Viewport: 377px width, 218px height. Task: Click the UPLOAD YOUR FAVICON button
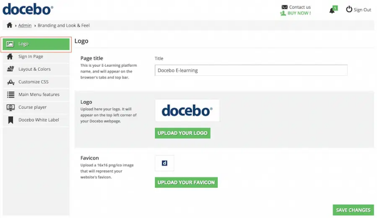point(186,183)
